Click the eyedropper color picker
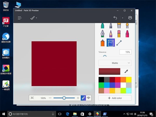 (x=126, y=71)
